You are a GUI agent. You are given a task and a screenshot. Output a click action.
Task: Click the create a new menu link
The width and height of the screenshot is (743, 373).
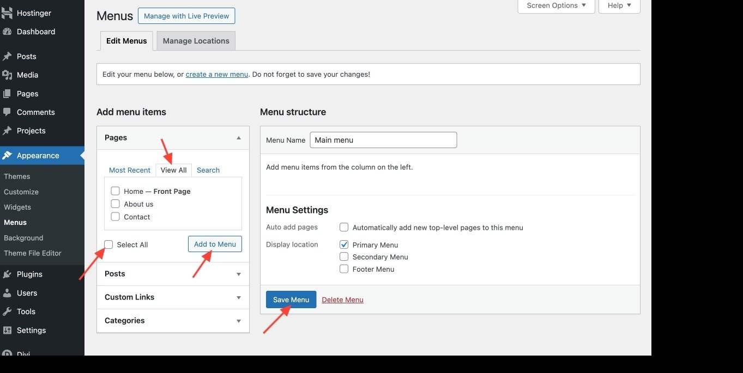[x=216, y=74]
